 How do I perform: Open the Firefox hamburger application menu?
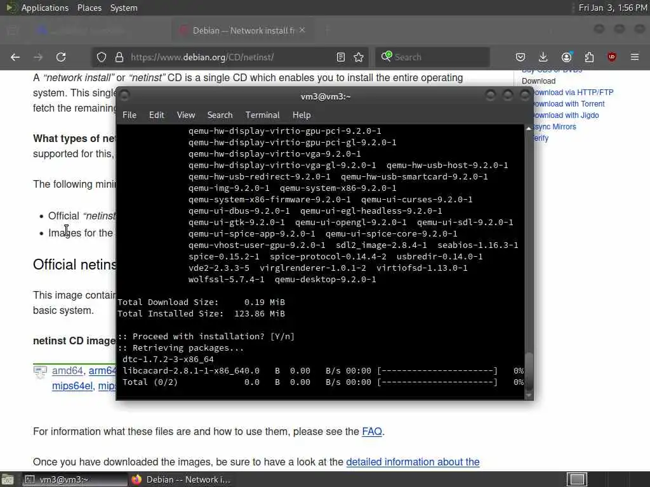click(x=635, y=57)
